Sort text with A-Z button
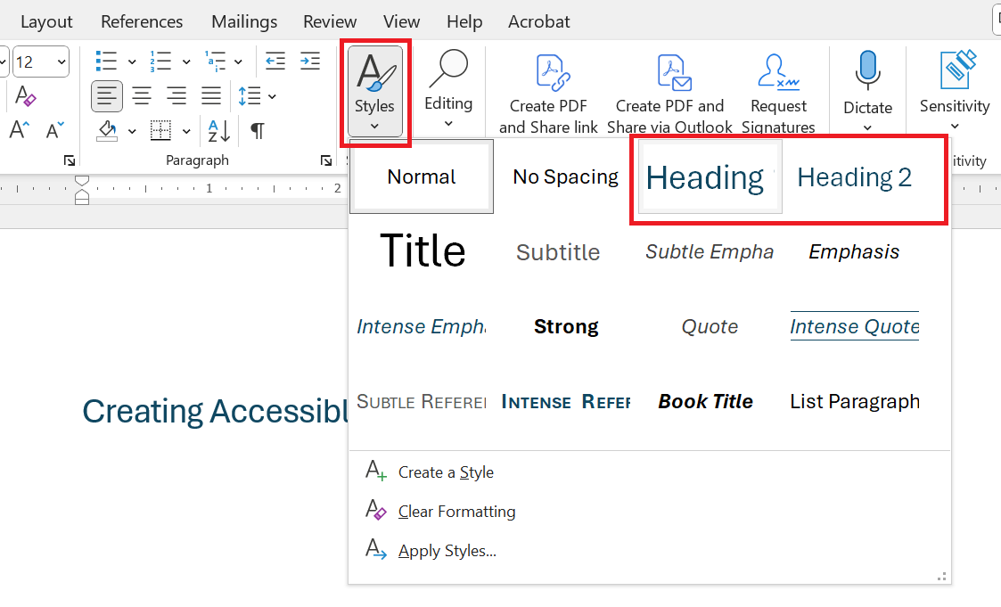The image size is (1001, 607). point(219,131)
